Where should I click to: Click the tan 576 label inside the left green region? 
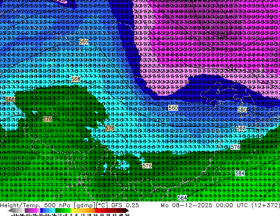click(x=48, y=119)
